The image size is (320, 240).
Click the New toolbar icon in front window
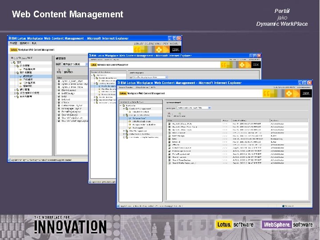point(169,115)
